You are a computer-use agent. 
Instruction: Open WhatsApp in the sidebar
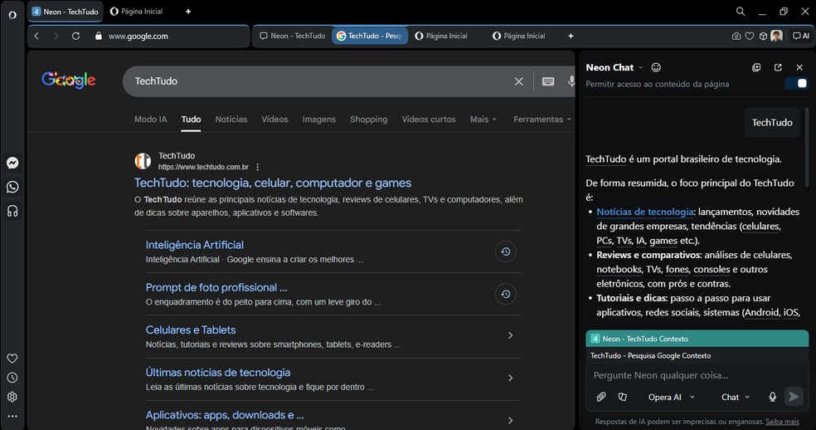(x=12, y=187)
